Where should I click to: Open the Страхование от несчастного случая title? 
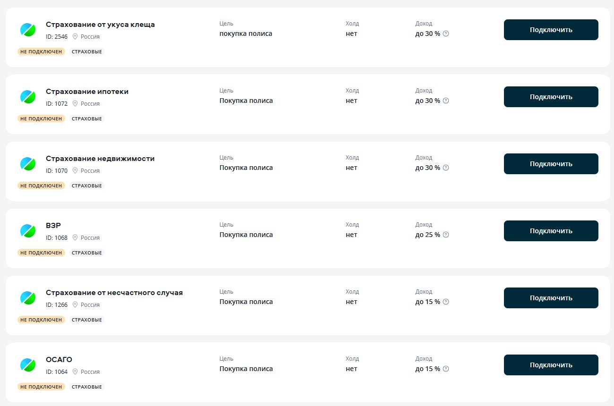114,293
